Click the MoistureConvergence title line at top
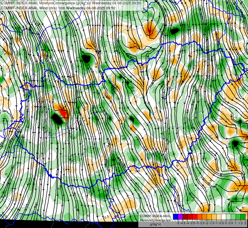Image resolution: width=248 pixels, height=228 pixels. coord(71,3)
